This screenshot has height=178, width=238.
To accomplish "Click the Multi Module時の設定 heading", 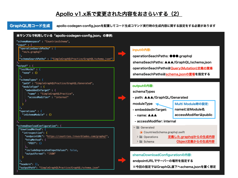I will [x=192, y=104].
